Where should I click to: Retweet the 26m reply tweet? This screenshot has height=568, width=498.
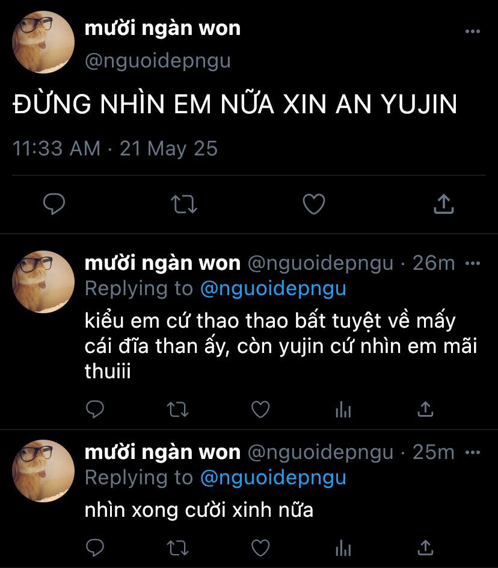coord(177,410)
